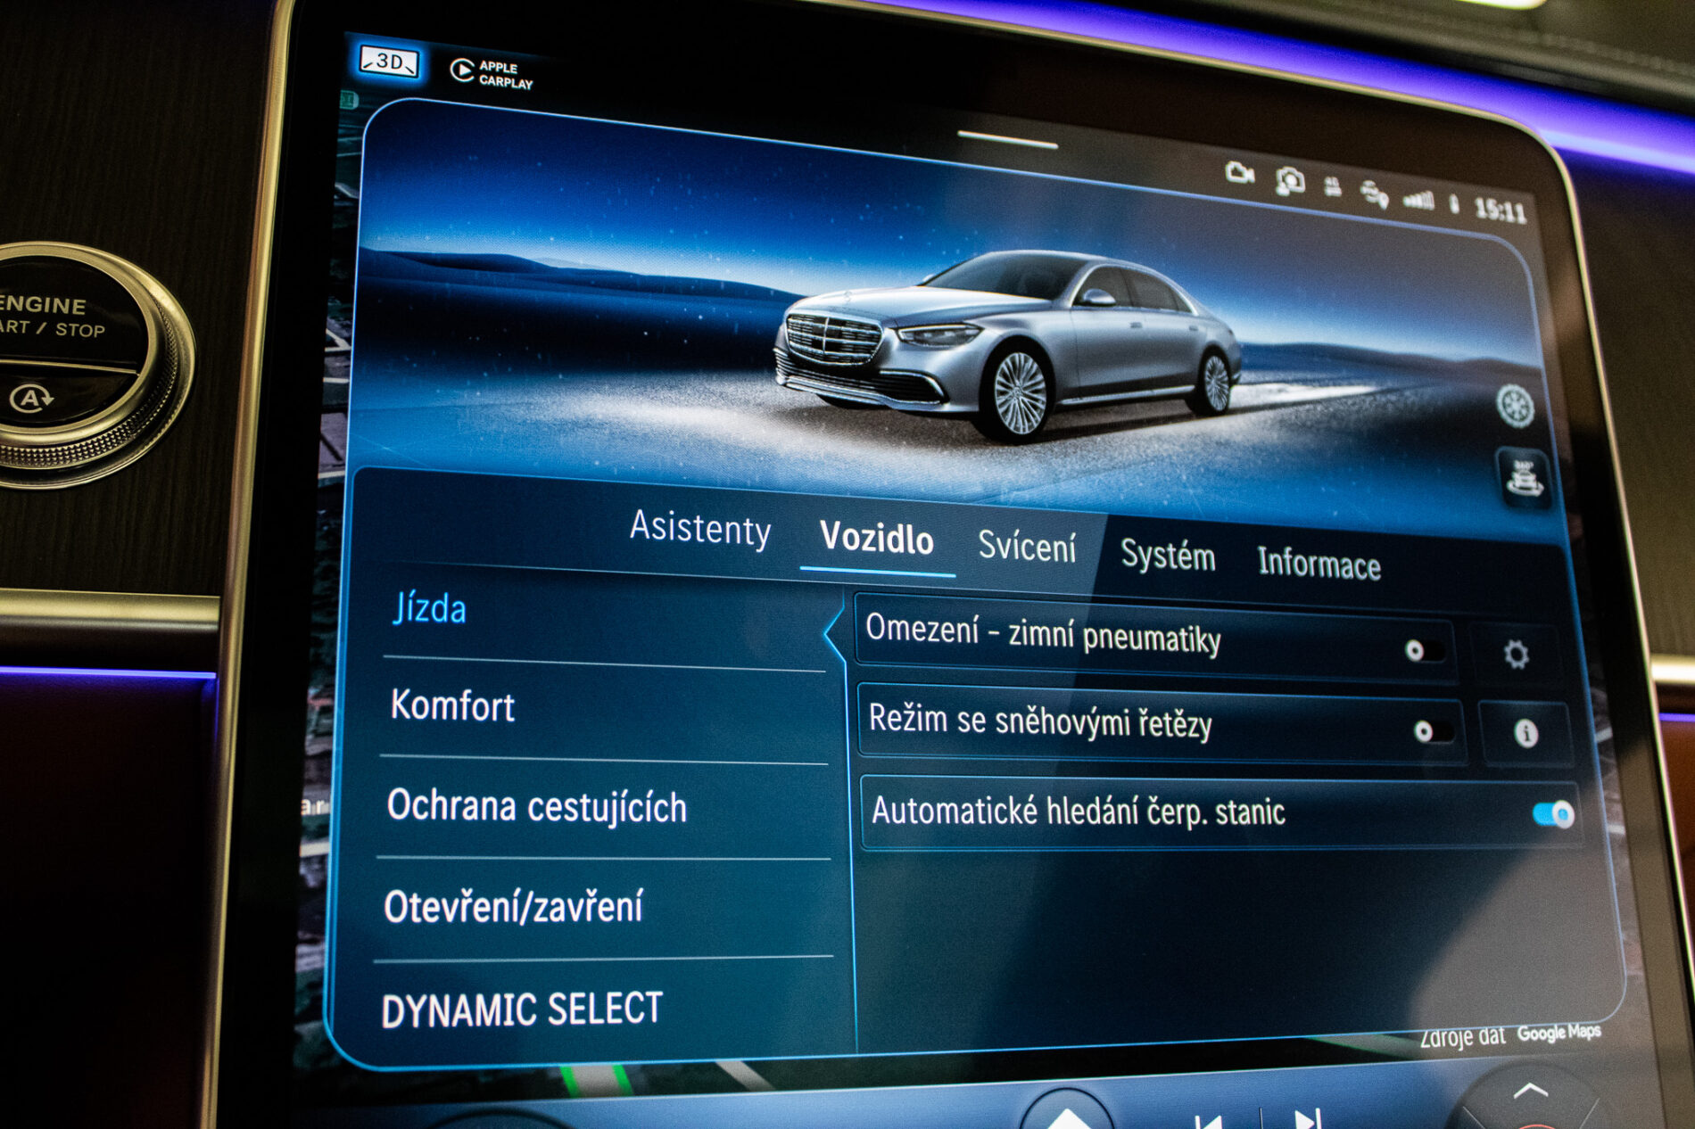Open winter tire limit settings gear
Image resolution: width=1695 pixels, height=1129 pixels.
click(x=1516, y=655)
